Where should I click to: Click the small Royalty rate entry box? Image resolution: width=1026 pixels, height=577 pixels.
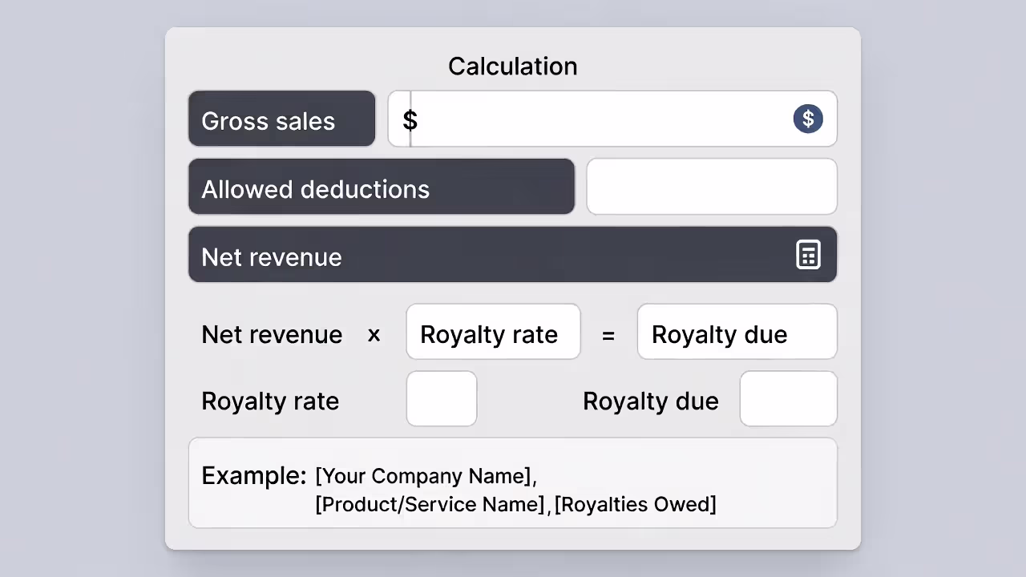pos(442,398)
